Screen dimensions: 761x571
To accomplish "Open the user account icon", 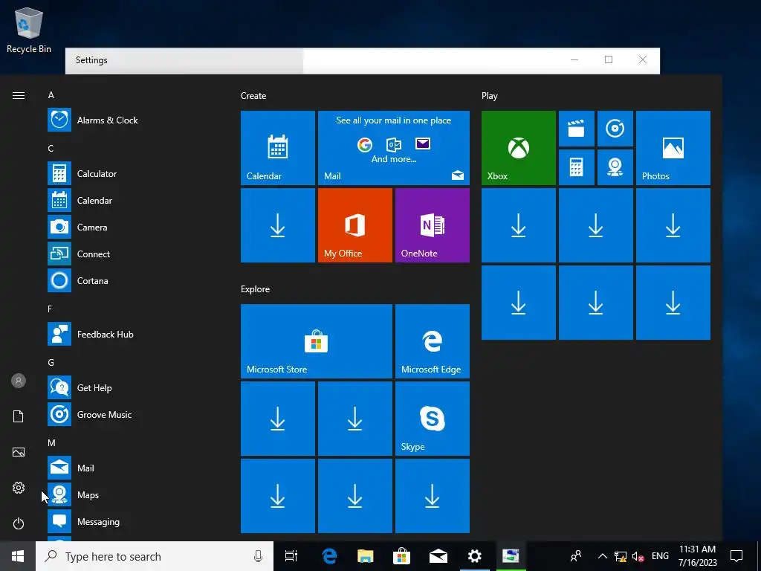I will pos(19,381).
